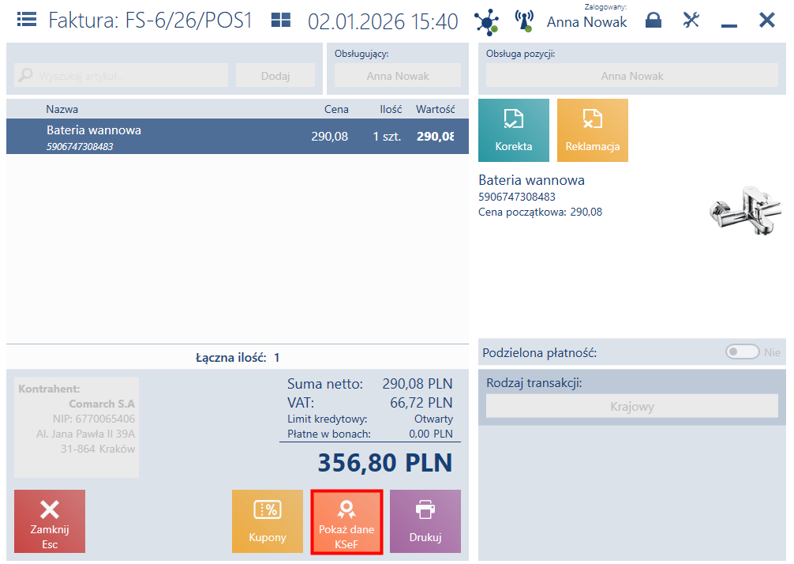Click the total 356,80 PLN
794x564 pixels.
(385, 463)
